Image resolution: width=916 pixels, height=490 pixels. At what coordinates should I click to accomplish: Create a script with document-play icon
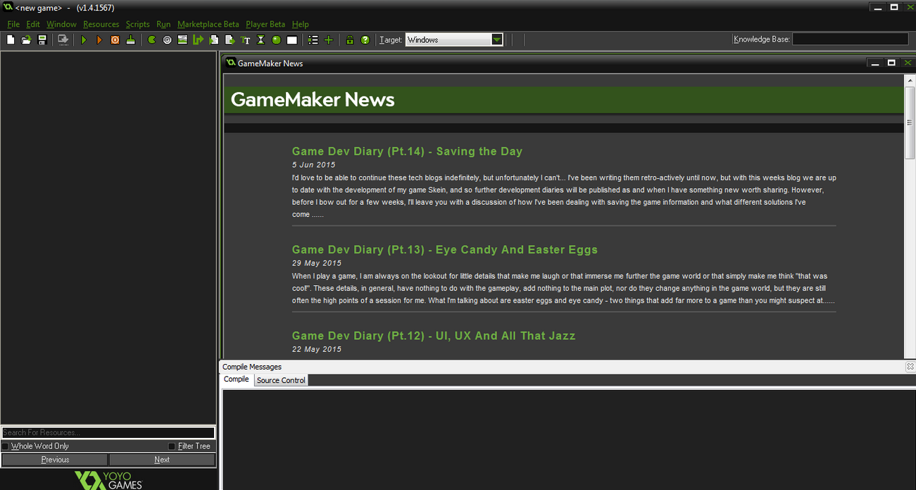click(214, 40)
